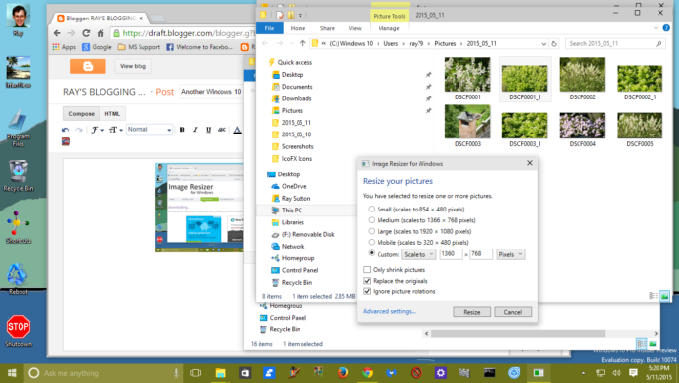Open the Welcome to Facebook bookmark

(200, 47)
